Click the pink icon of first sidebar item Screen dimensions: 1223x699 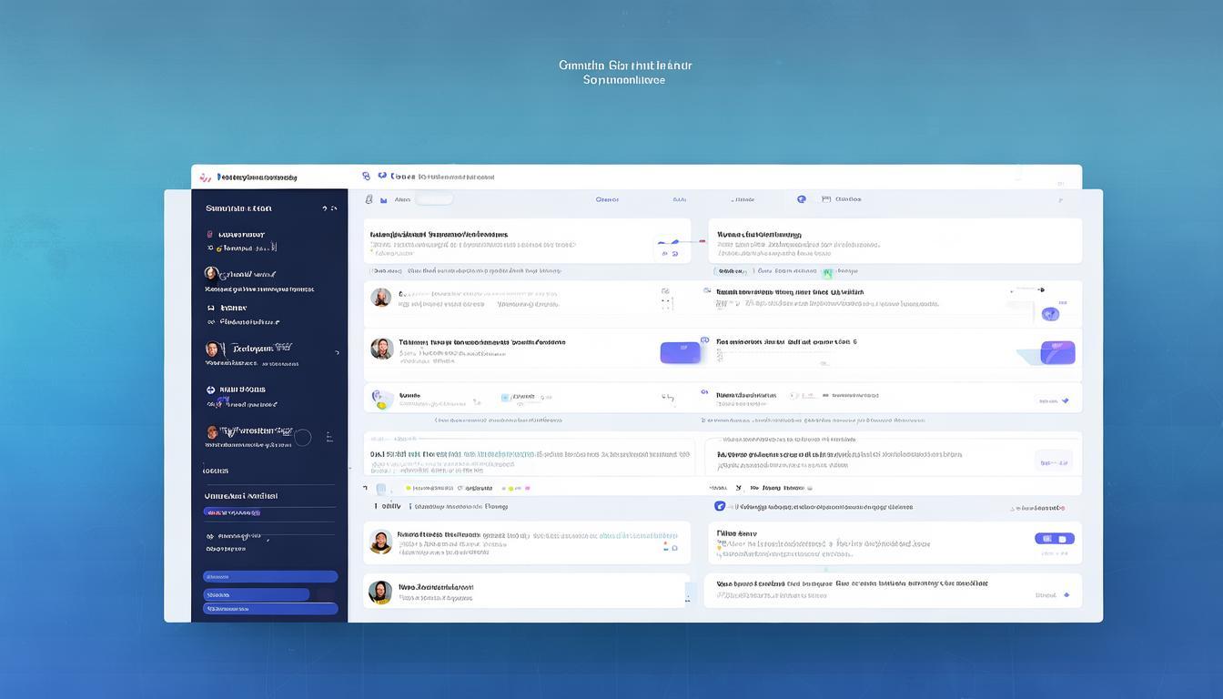click(x=209, y=234)
